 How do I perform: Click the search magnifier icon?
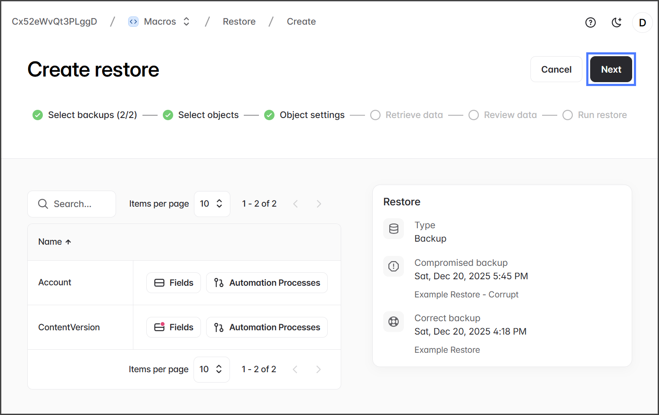[43, 204]
